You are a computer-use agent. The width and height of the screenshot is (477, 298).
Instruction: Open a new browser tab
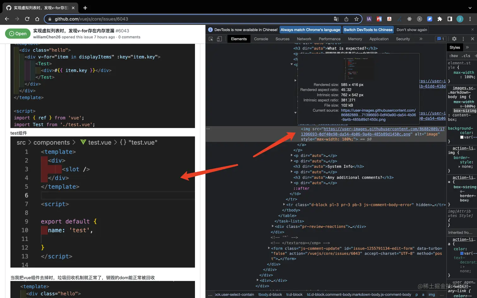(85, 8)
